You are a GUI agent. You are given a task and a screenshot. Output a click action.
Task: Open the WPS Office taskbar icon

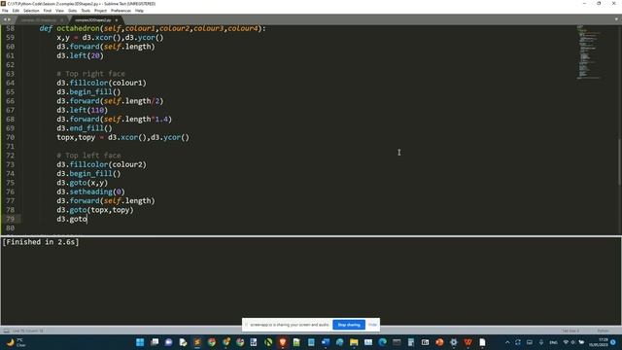(x=468, y=342)
